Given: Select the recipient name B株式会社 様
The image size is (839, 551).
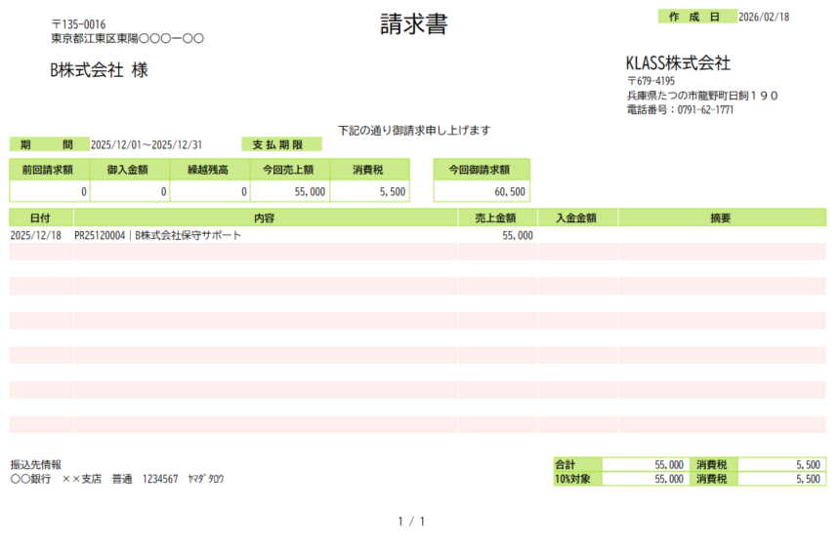Looking at the screenshot, I should click(100, 70).
